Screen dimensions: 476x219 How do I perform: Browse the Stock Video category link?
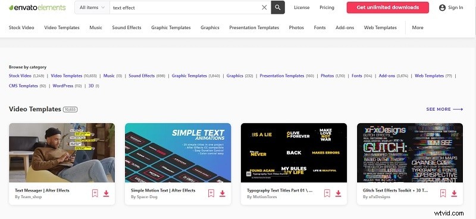[x=20, y=76]
